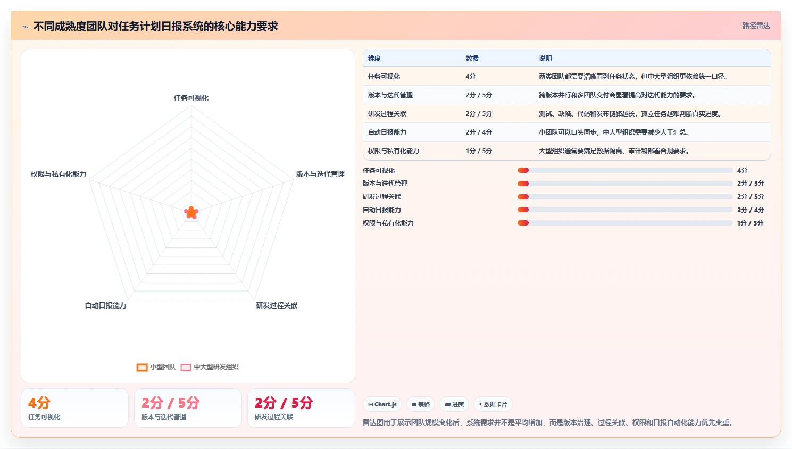This screenshot has height=449, width=792.
Task: Click the Chart.js chip
Action: pyautogui.click(x=382, y=404)
